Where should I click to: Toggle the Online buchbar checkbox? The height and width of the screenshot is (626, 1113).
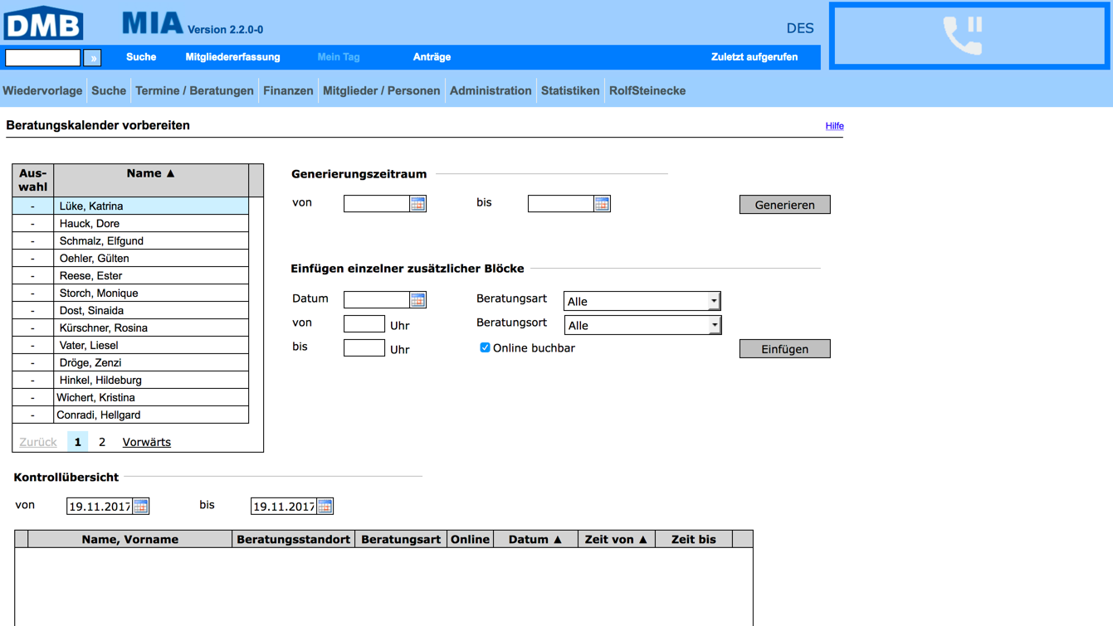pos(485,348)
